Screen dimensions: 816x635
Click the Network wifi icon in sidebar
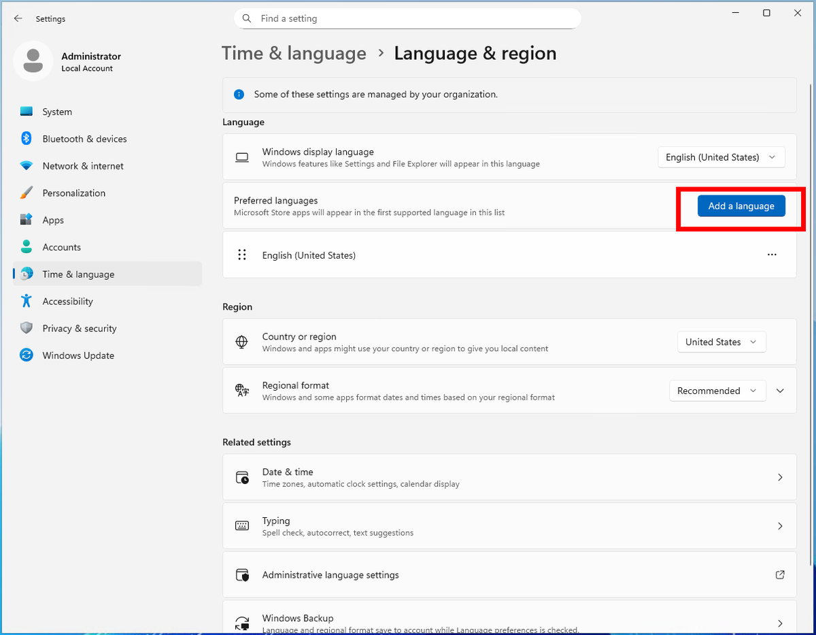pos(27,166)
